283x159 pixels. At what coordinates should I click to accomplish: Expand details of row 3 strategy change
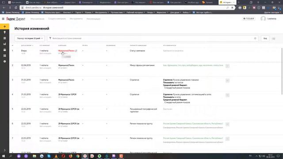pos(227,80)
